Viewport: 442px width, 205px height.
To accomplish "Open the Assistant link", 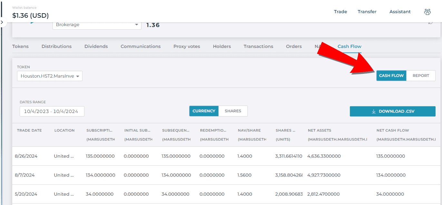I will click(400, 12).
